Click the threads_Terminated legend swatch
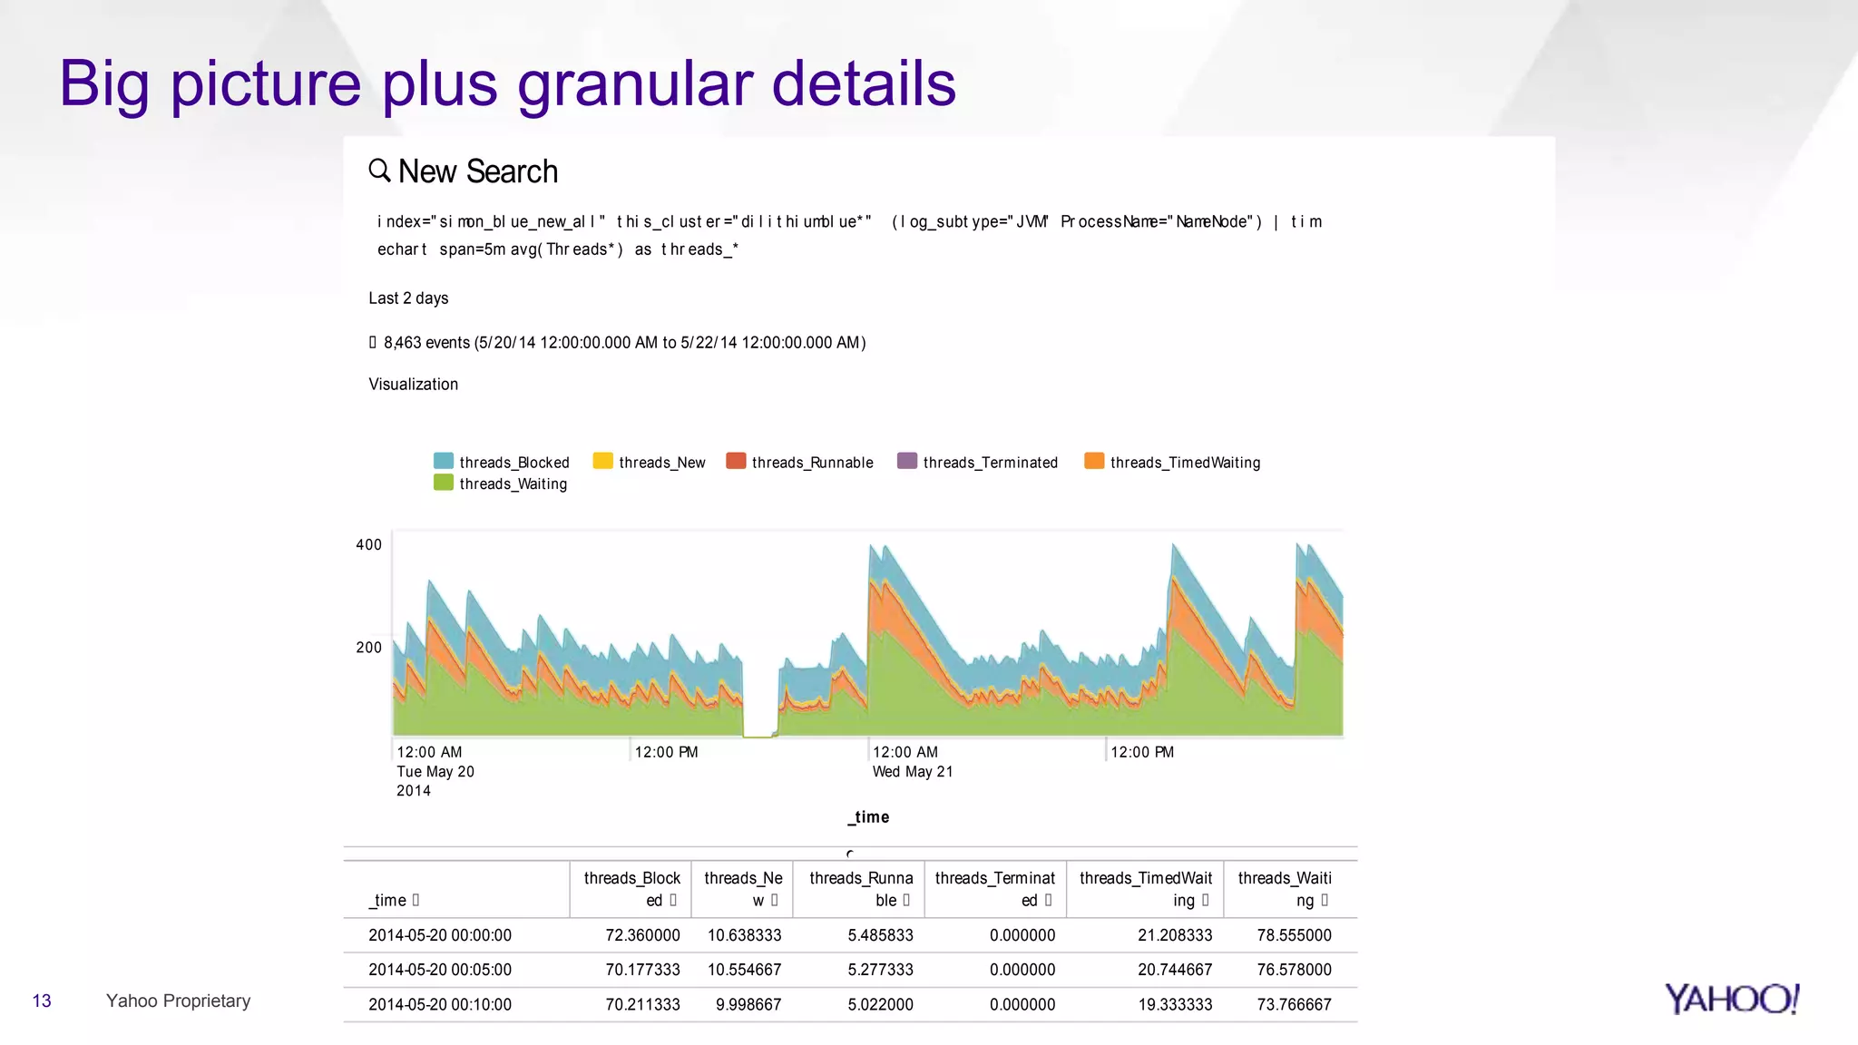 [906, 461]
